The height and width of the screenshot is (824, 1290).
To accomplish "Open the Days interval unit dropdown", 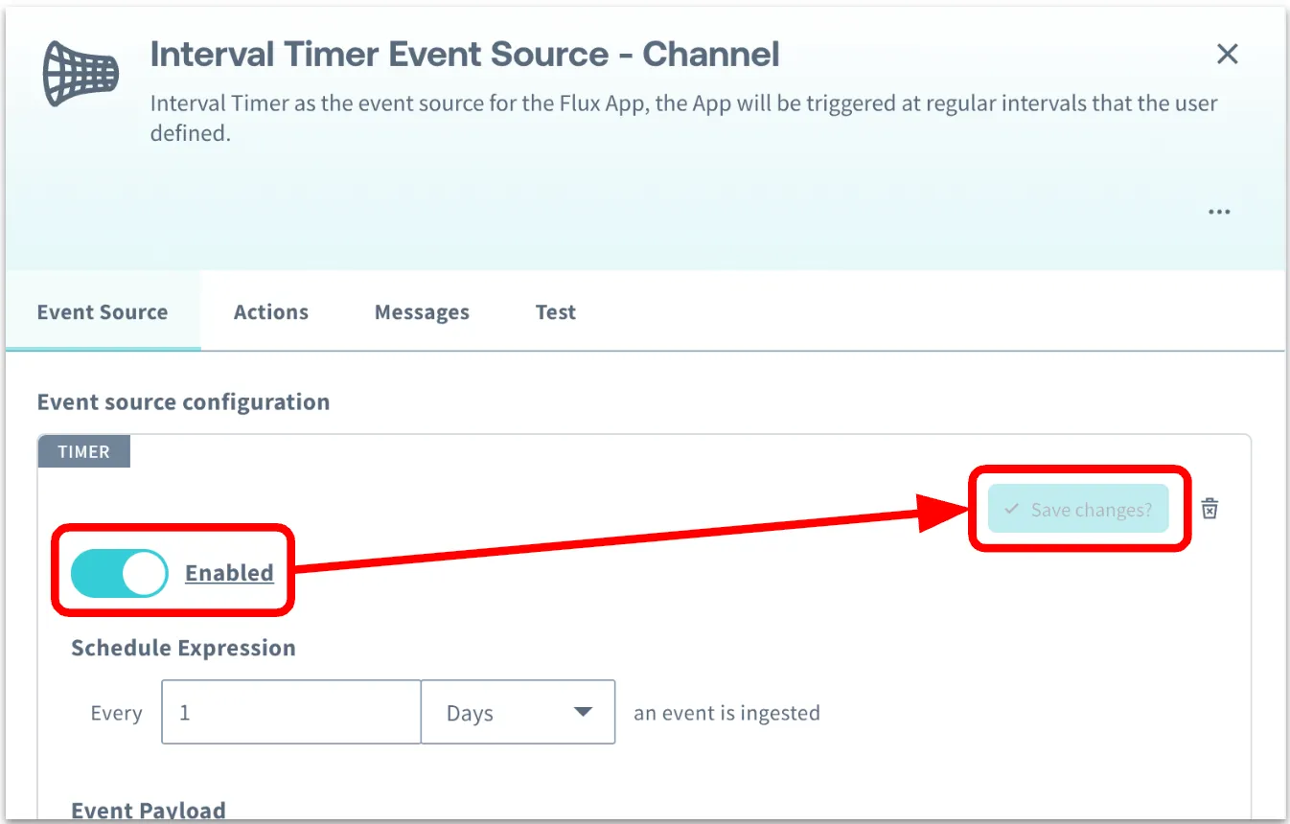I will point(518,712).
